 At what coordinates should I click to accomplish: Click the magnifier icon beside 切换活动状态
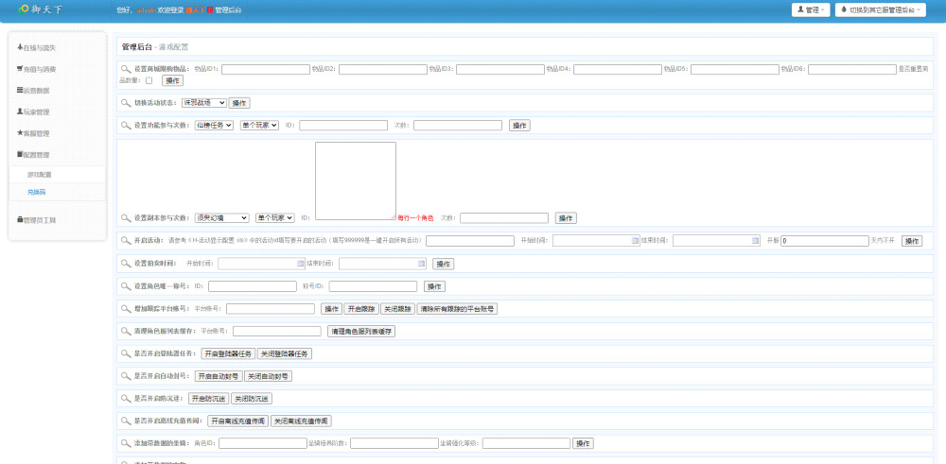pyautogui.click(x=126, y=102)
